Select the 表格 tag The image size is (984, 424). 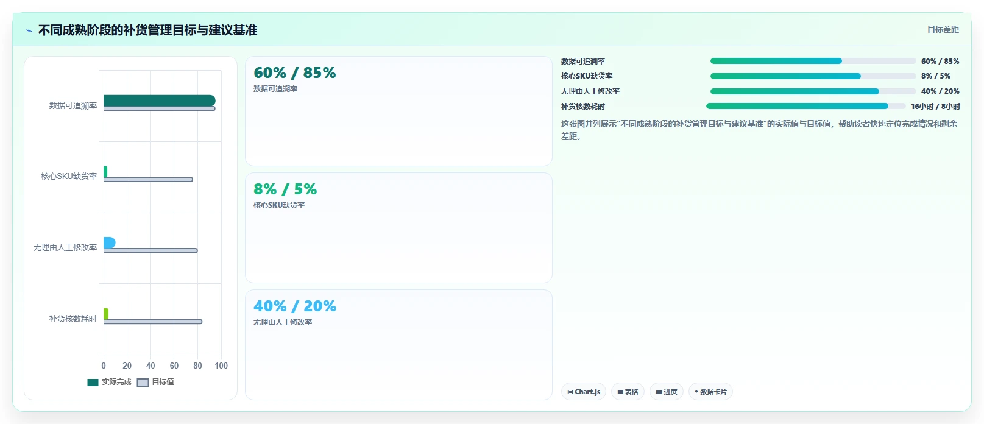click(628, 392)
